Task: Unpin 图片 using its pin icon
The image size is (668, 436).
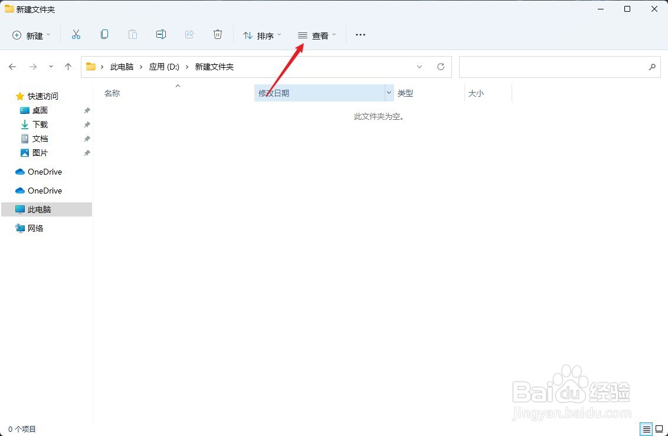Action: (87, 153)
